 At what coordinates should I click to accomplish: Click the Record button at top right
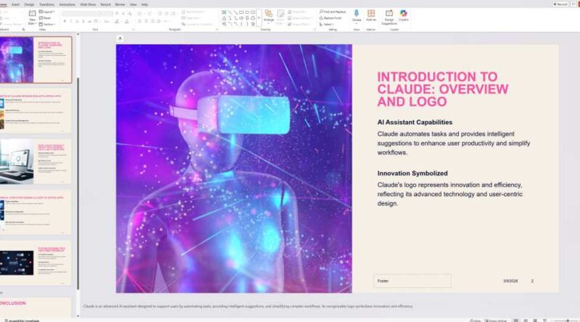pyautogui.click(x=560, y=4)
